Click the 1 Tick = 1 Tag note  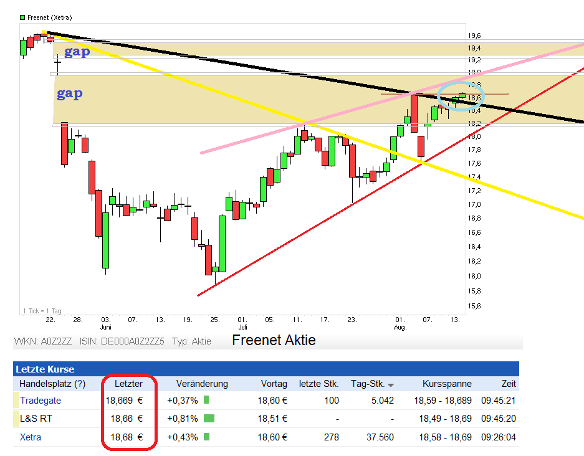tap(42, 311)
